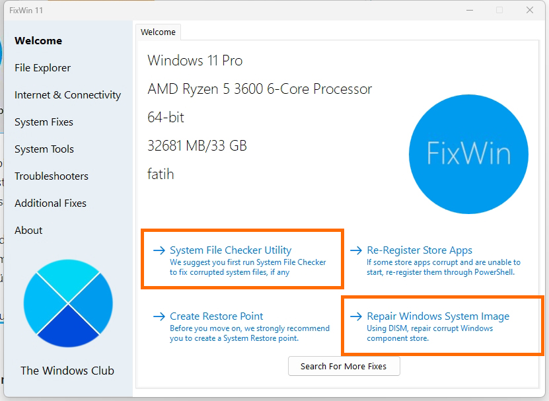Screen dimensions: 549x401
Task: Click the arrow icon beside System File Checker Utility
Action: [x=159, y=250]
